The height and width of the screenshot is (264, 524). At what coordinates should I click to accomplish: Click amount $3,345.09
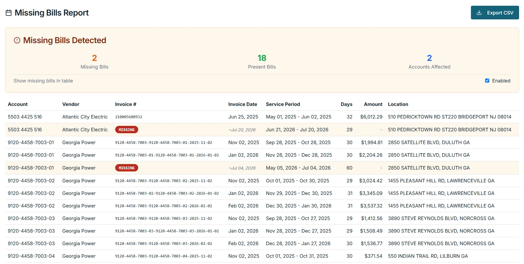coord(371,193)
